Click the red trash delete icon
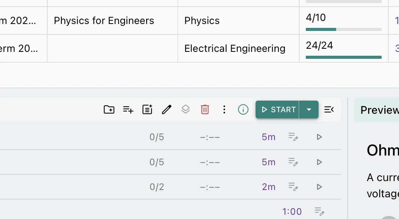399x219 pixels. click(205, 109)
